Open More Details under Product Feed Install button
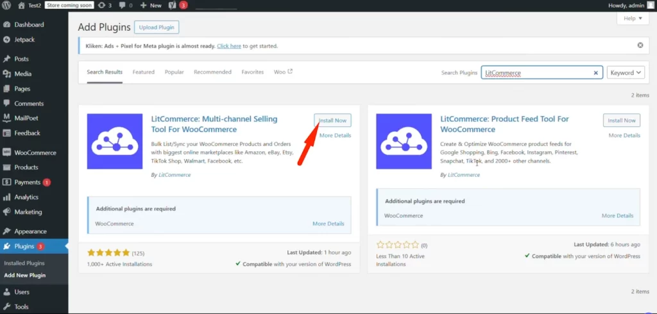The image size is (657, 314). pyautogui.click(x=624, y=135)
